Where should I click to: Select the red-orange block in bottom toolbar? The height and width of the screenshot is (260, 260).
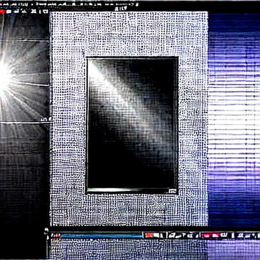(x=149, y=235)
